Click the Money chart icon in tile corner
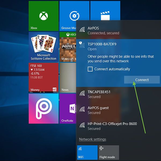 coord(54,90)
